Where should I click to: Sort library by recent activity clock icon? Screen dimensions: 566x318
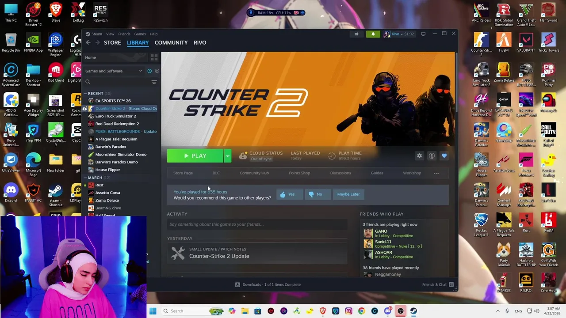click(149, 71)
